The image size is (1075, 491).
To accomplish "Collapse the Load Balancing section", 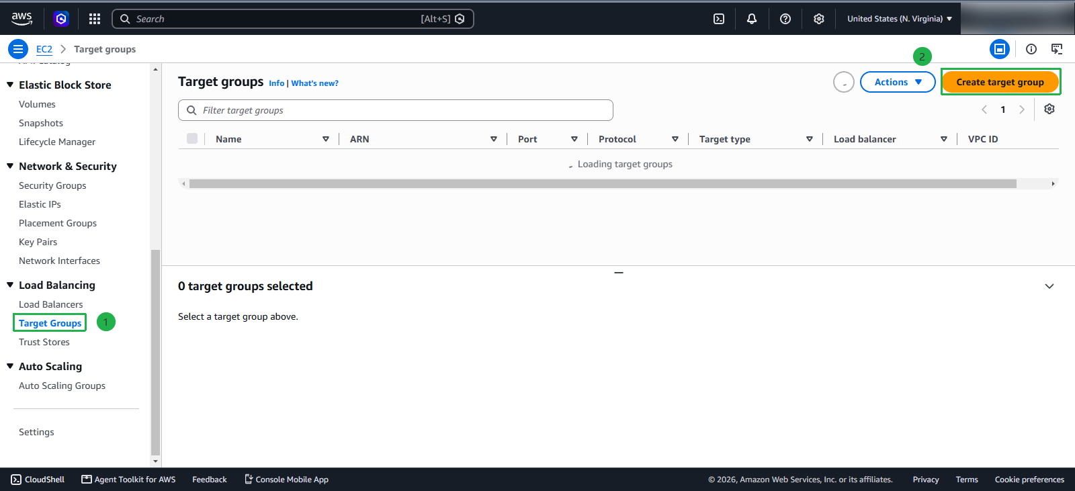I will [x=10, y=285].
